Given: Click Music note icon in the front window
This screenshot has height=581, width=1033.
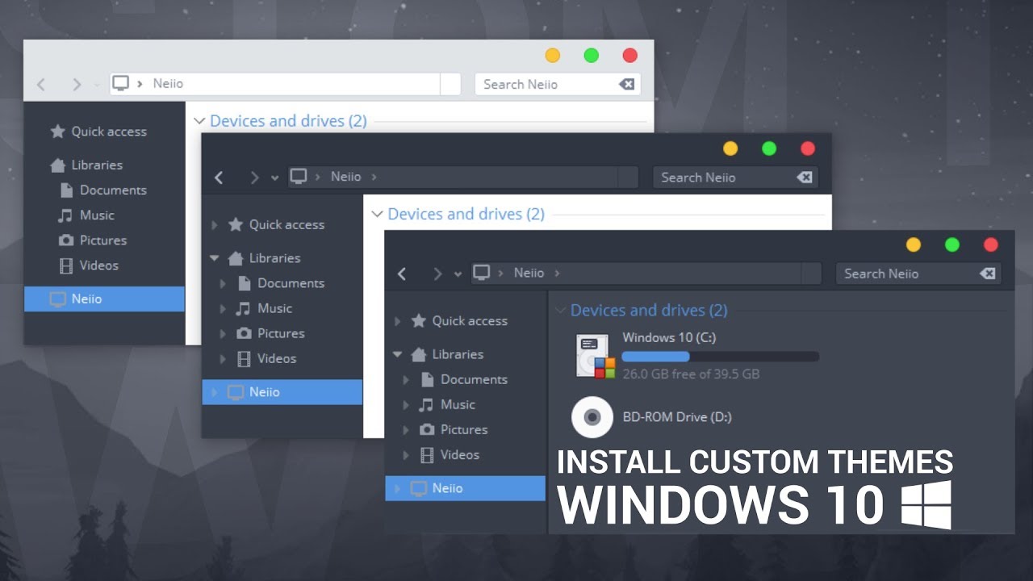Looking at the screenshot, I should click(427, 404).
